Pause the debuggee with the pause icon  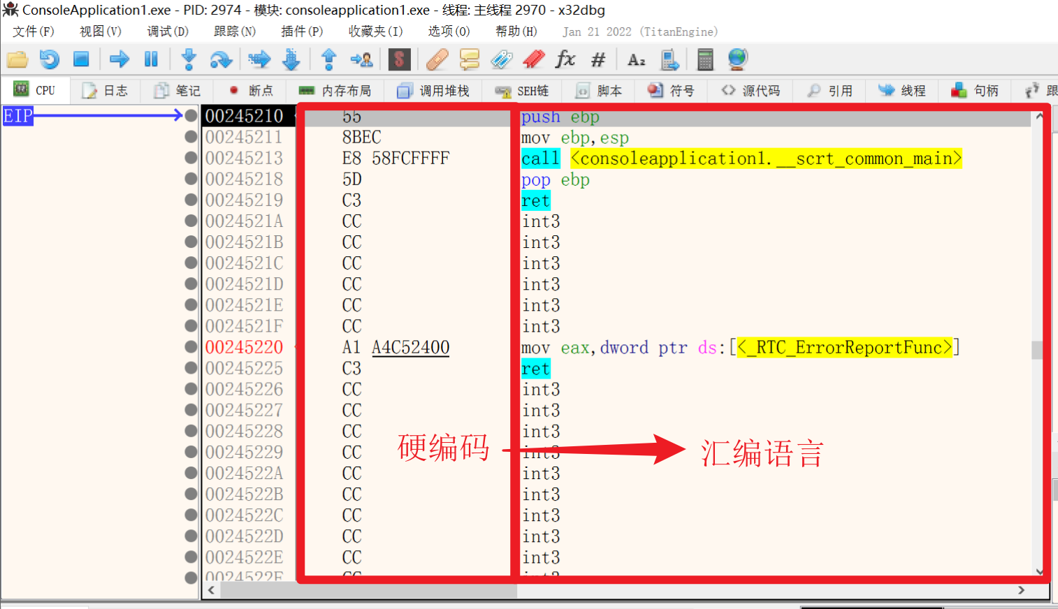[x=151, y=59]
